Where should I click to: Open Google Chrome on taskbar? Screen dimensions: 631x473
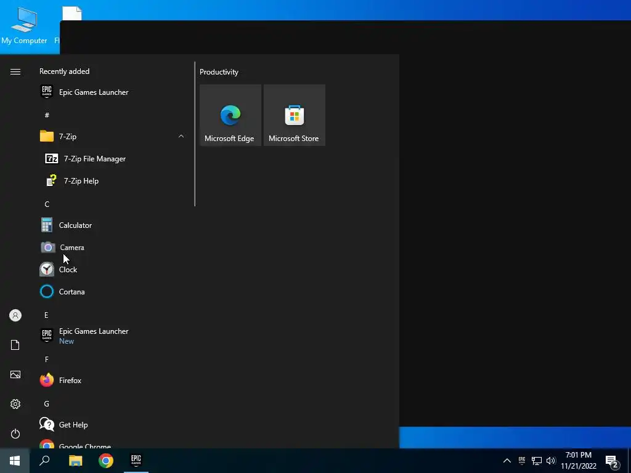106,461
